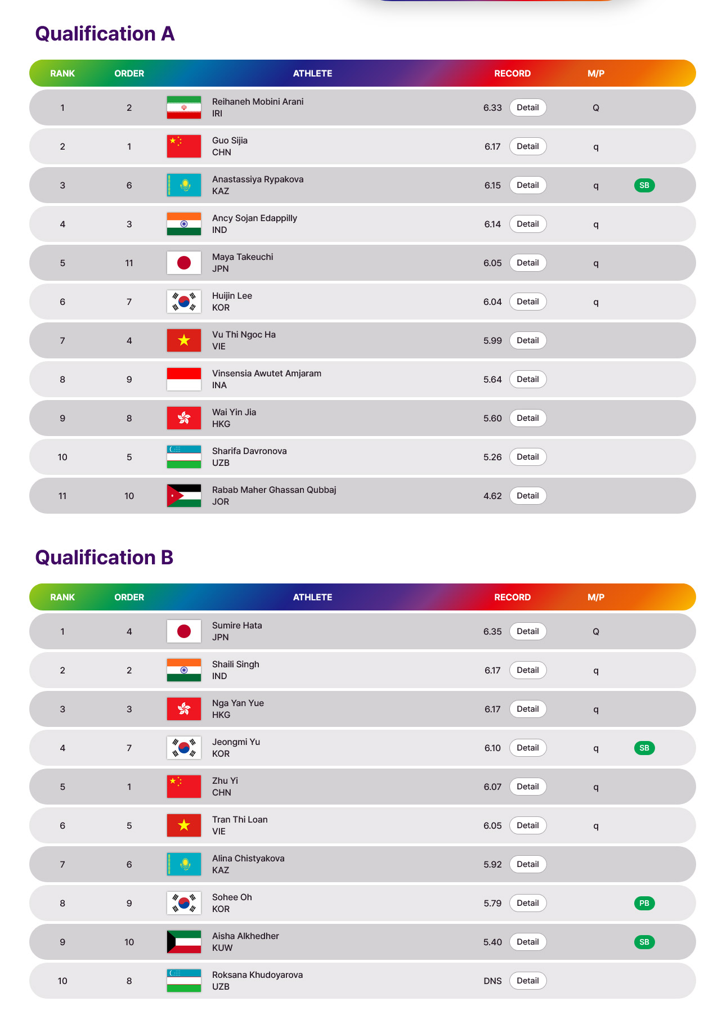This screenshot has height=1015, width=722.
Task: Click RANK column header in Qualification A
Action: tap(62, 73)
